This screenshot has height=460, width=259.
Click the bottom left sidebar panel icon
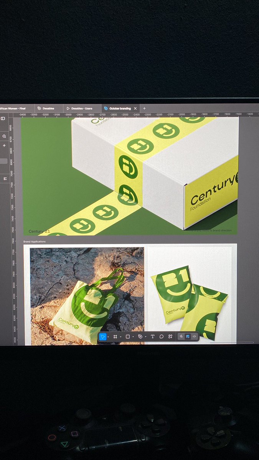pyautogui.click(x=5, y=179)
